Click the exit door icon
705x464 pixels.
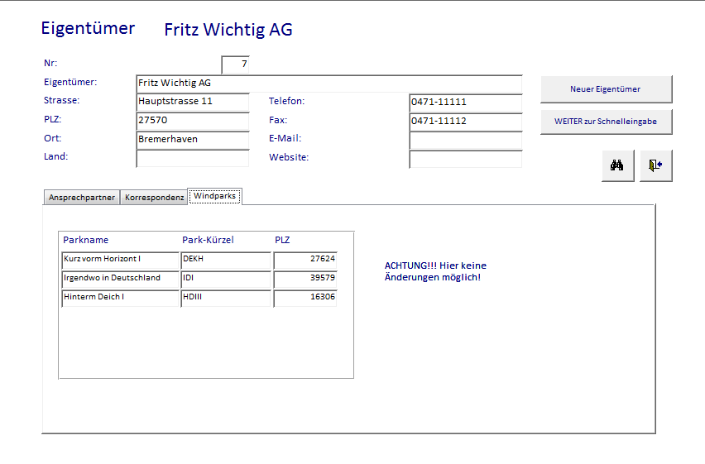[x=655, y=165]
